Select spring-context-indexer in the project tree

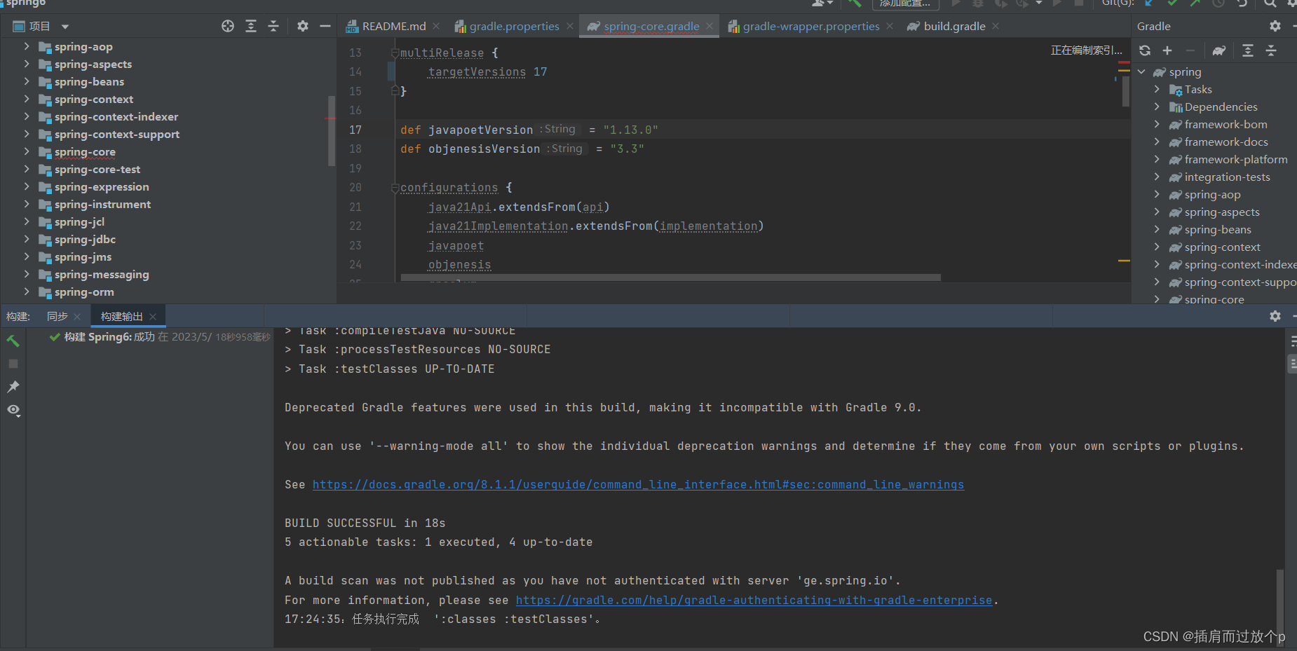[x=116, y=116]
